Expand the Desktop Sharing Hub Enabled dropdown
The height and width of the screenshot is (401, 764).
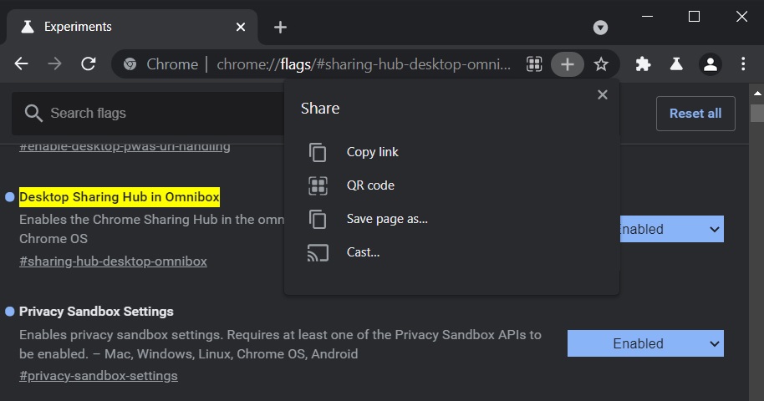pos(670,229)
